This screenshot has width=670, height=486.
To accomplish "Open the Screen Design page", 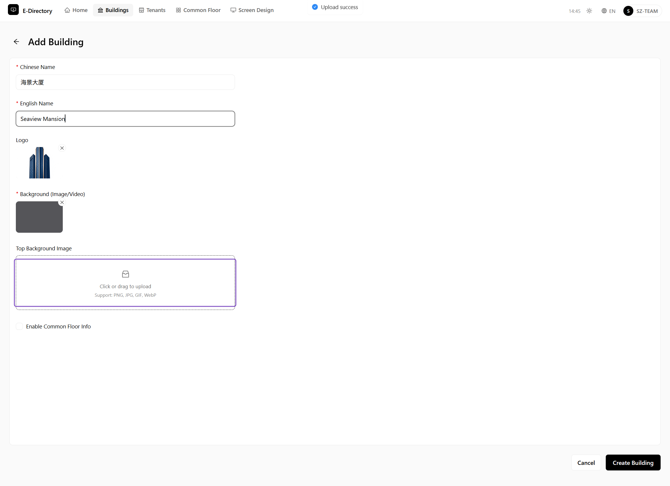I will coord(252,10).
